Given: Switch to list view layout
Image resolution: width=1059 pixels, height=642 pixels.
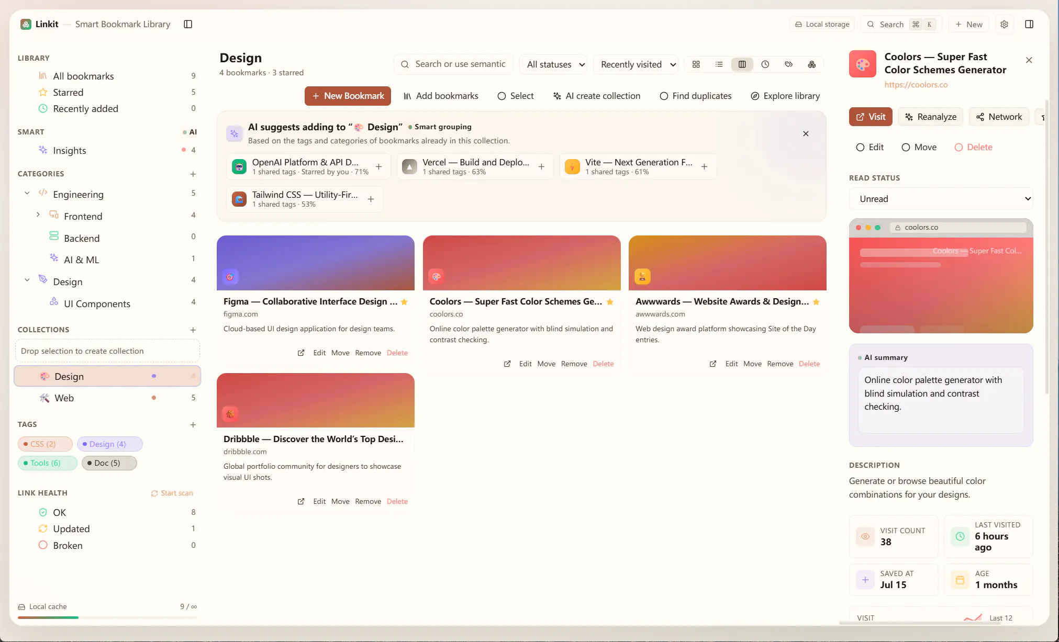Looking at the screenshot, I should point(719,64).
